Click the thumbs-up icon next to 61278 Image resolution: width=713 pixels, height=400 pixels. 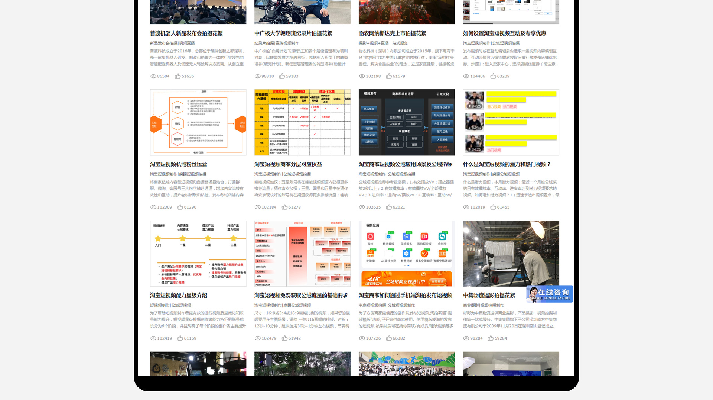click(x=284, y=207)
